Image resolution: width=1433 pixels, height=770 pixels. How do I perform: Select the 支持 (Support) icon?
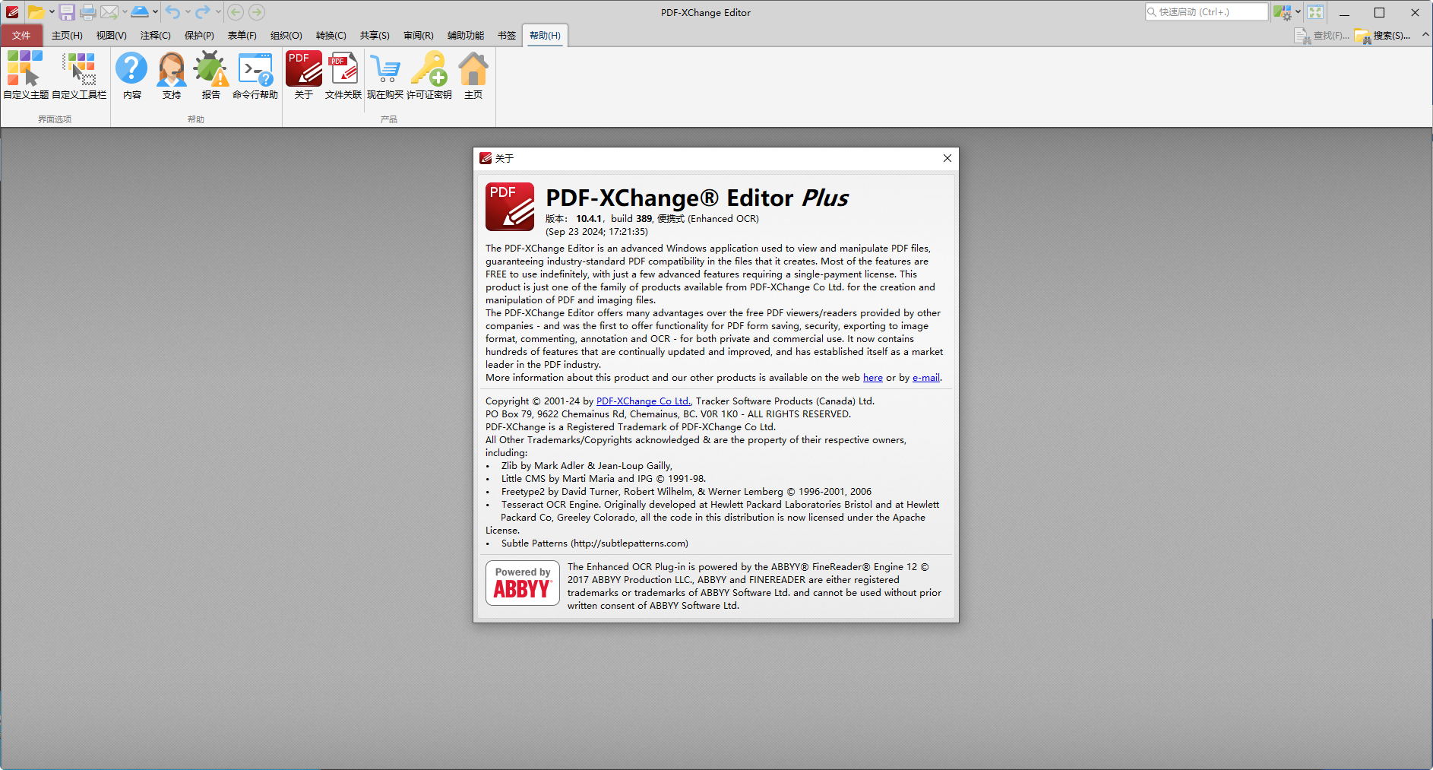(171, 74)
